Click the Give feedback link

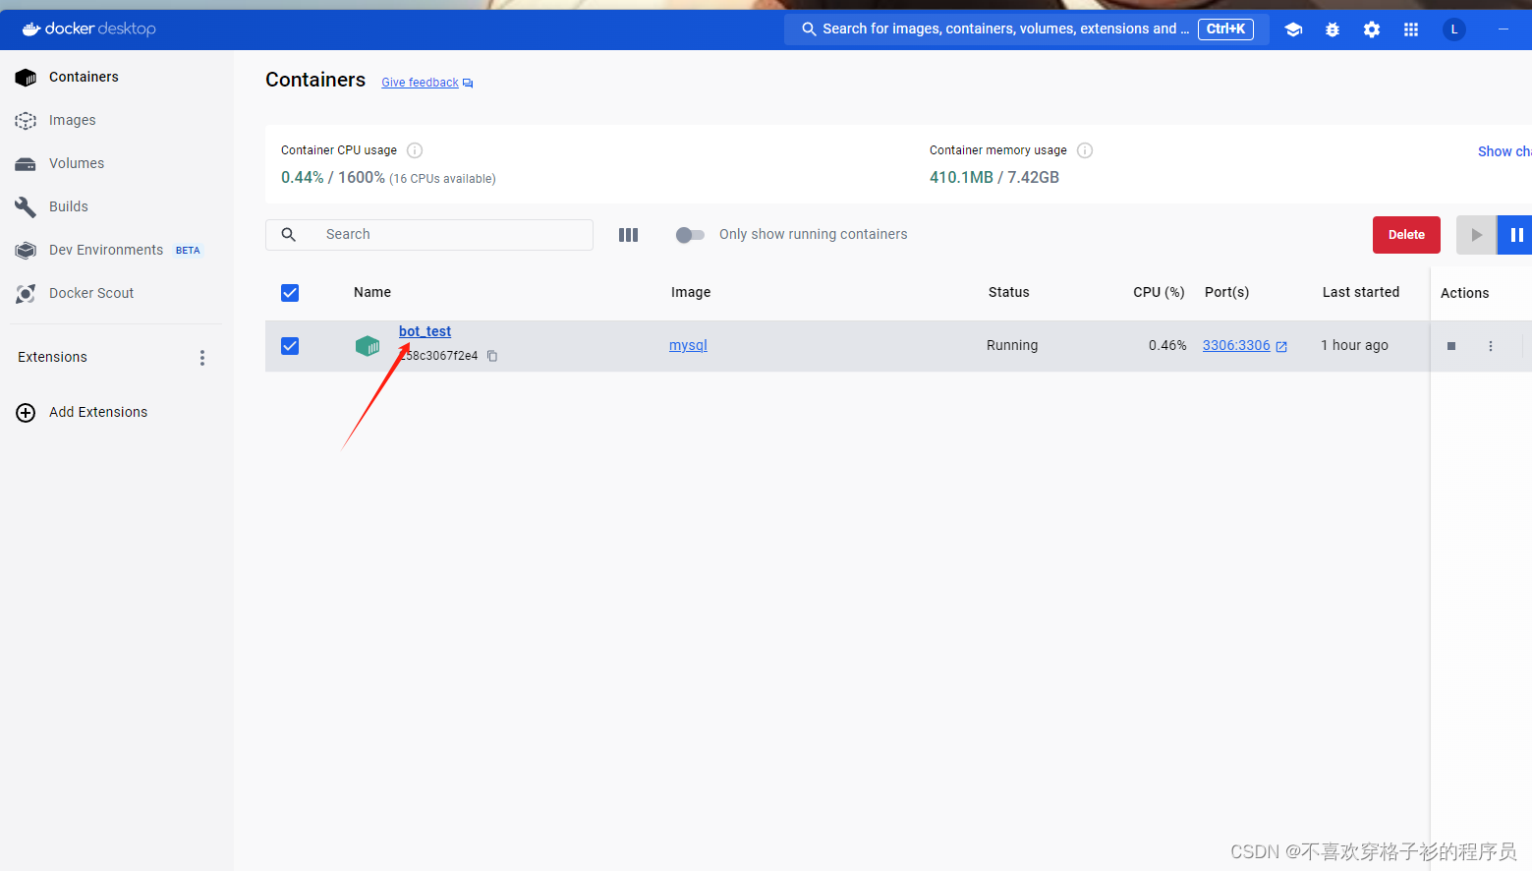pos(420,83)
